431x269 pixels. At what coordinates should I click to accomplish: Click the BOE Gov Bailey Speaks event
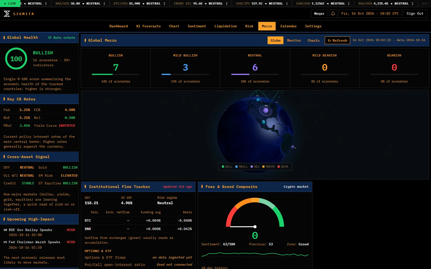39,232
